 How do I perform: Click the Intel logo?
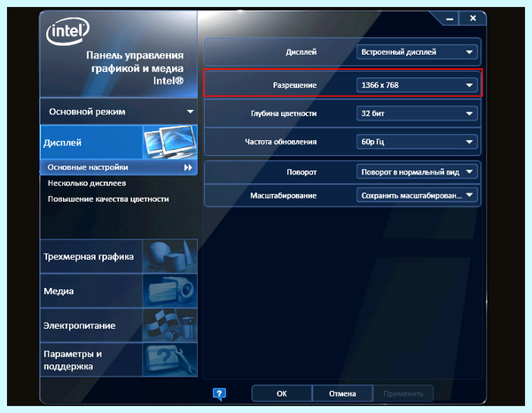[67, 31]
